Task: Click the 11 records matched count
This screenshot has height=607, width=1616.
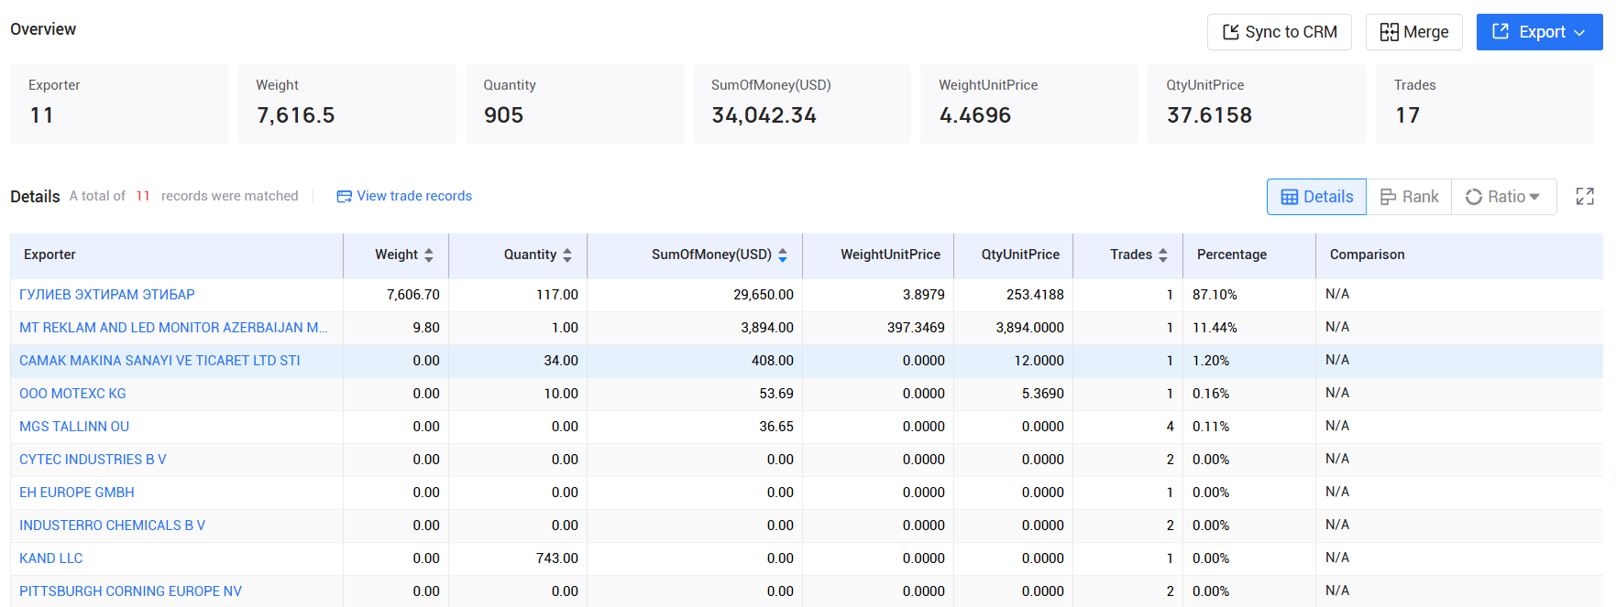Action: [x=143, y=196]
